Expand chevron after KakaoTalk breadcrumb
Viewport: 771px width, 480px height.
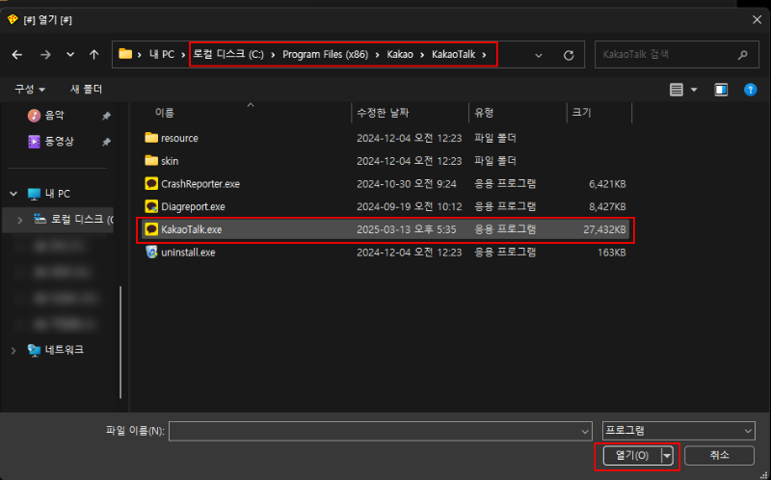tap(485, 55)
